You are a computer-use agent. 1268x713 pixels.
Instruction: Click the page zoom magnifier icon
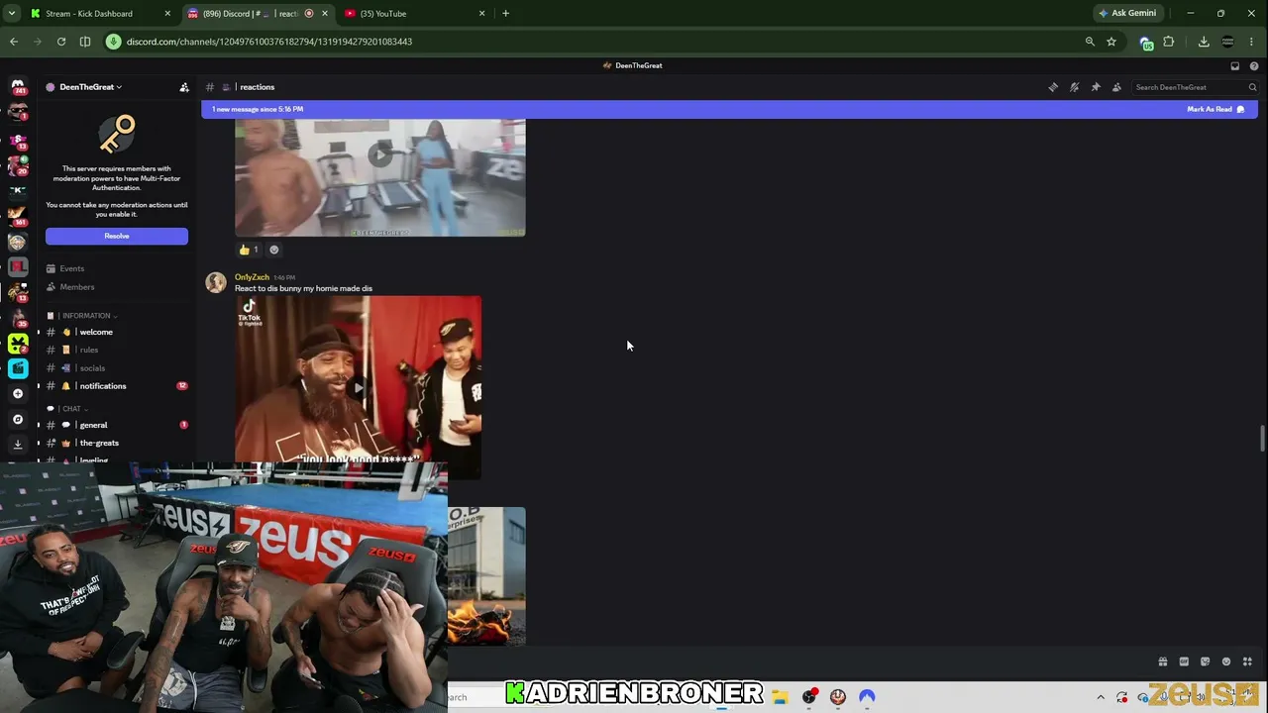[x=1090, y=42]
